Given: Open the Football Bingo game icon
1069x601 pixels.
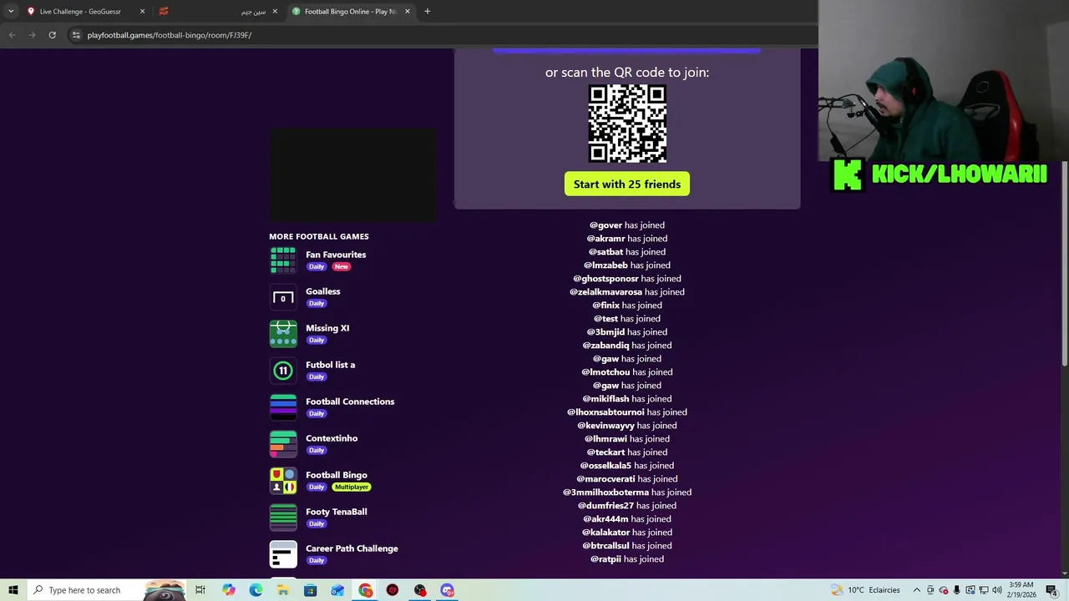Looking at the screenshot, I should click(283, 481).
